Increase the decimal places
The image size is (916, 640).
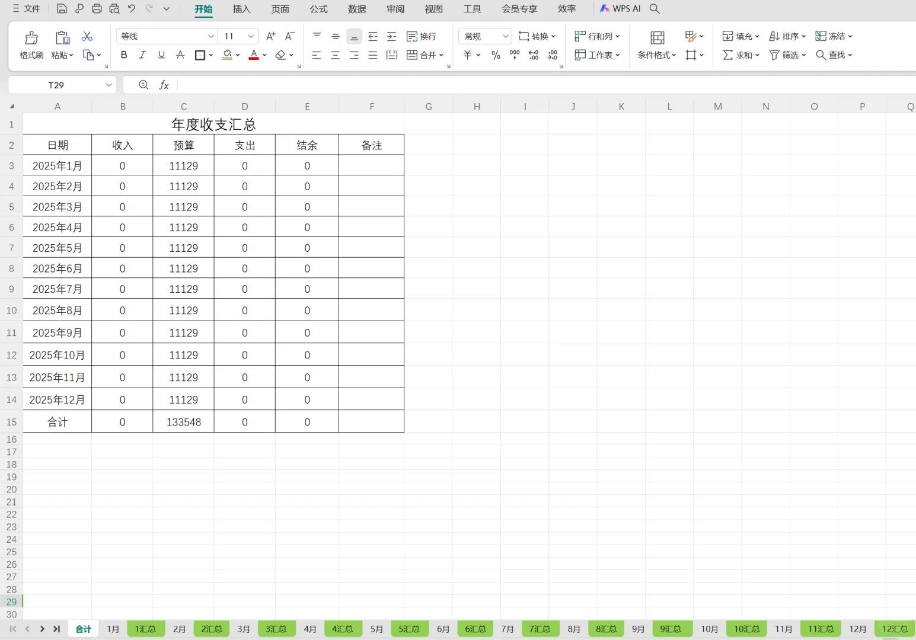click(534, 55)
